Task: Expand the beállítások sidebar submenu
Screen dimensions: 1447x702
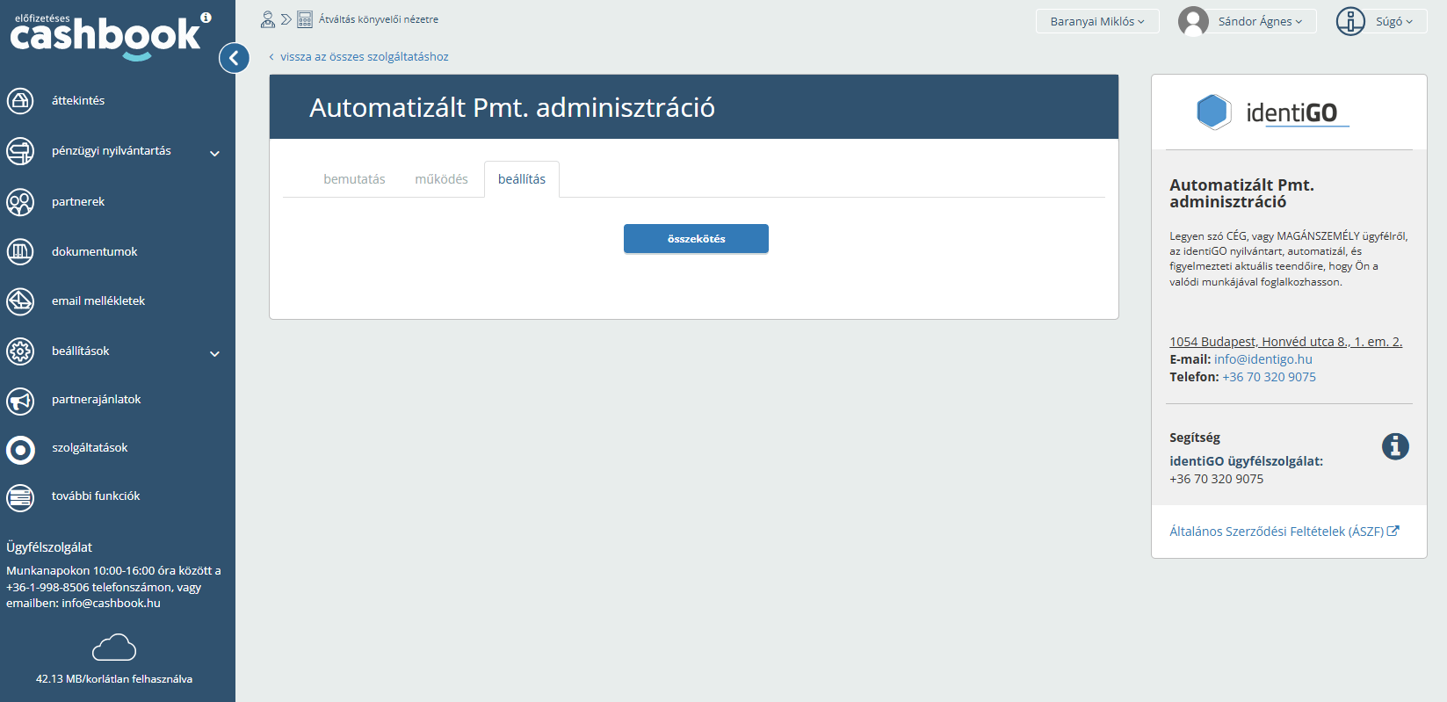Action: tap(214, 353)
